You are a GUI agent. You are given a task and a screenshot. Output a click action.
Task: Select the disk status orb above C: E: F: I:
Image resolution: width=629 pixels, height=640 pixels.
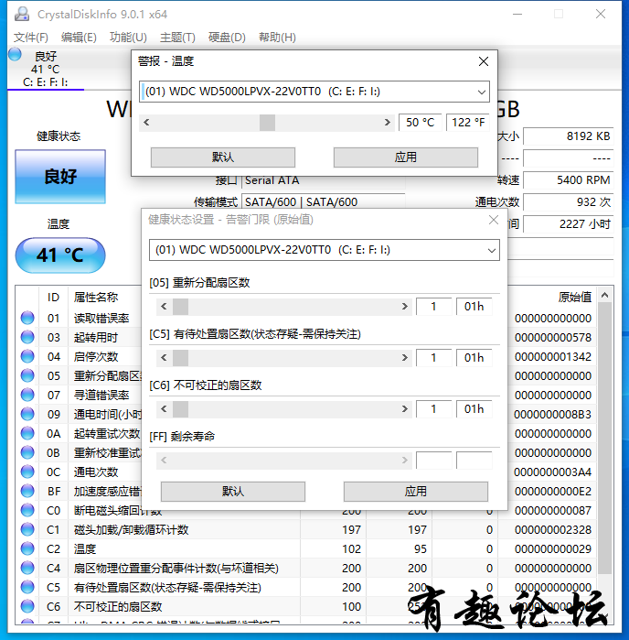point(15,54)
